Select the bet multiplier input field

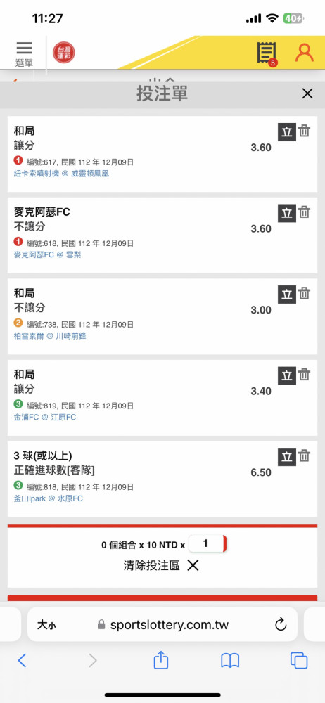[x=207, y=544]
